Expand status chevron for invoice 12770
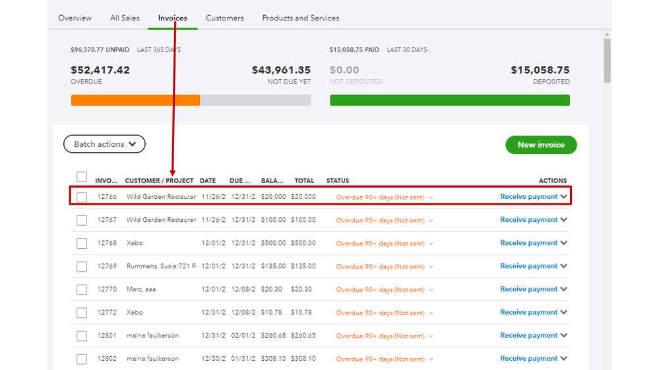Image resolution: width=659 pixels, height=370 pixels. coord(431,290)
